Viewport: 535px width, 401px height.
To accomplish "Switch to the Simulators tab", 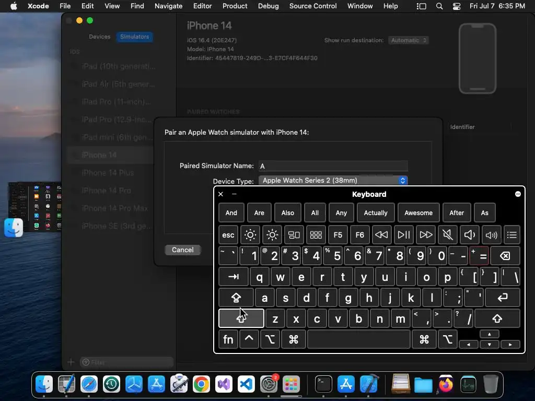I will (134, 37).
